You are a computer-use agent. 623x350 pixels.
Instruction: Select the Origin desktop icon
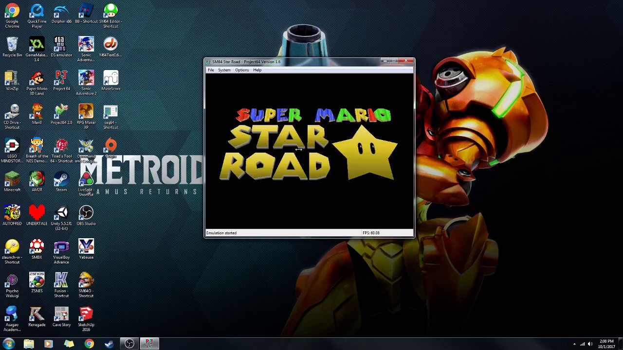click(x=110, y=148)
